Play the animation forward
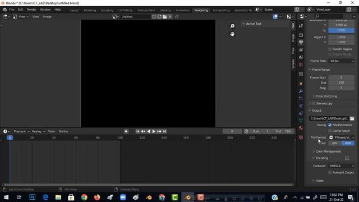The height and width of the screenshot is (202, 359). point(154,131)
